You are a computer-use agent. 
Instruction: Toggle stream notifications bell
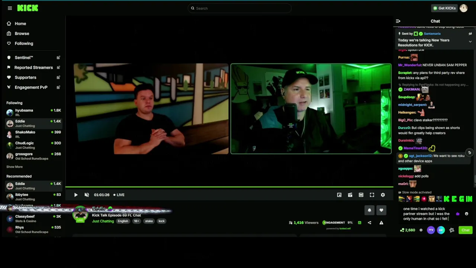tap(369, 210)
